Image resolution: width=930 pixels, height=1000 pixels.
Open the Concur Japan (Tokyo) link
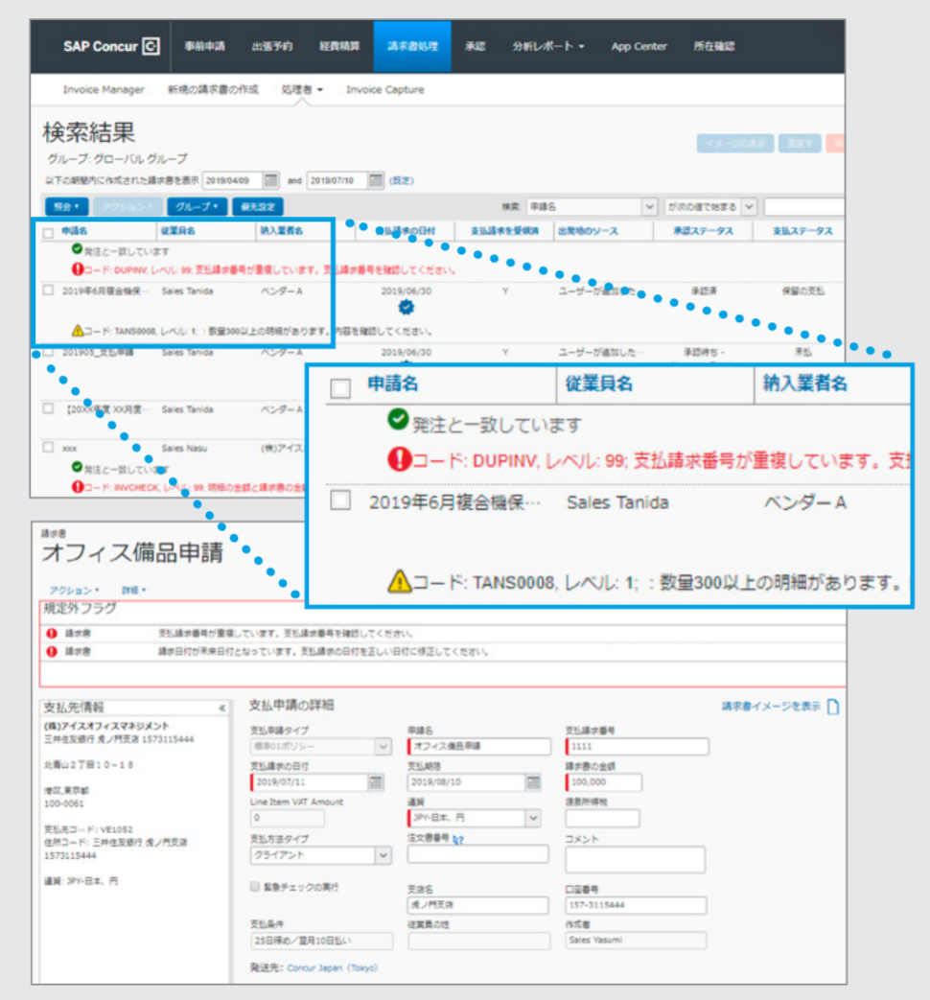(x=332, y=967)
